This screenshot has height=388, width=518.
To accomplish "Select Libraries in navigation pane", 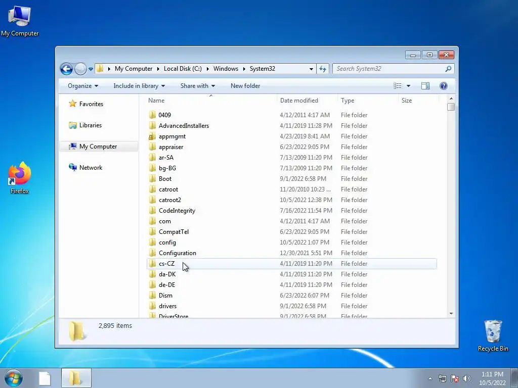I will click(91, 125).
